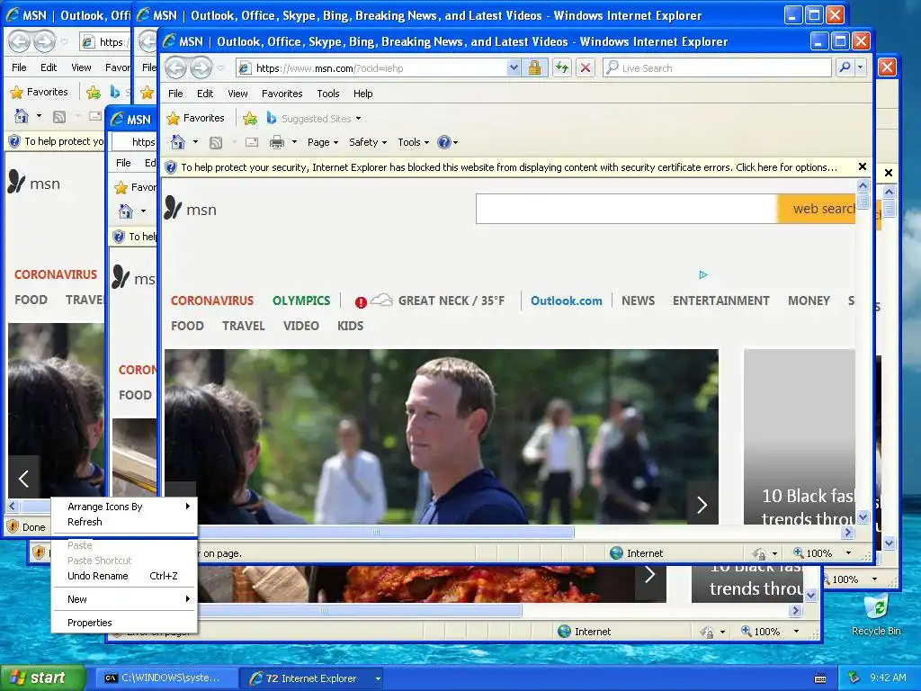Viewport: 921px width, 691px height.
Task: Click the RSS feeds icon in command bar
Action: click(216, 142)
